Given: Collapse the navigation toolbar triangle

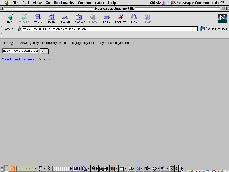Looking at the screenshot, I should tap(1, 13).
